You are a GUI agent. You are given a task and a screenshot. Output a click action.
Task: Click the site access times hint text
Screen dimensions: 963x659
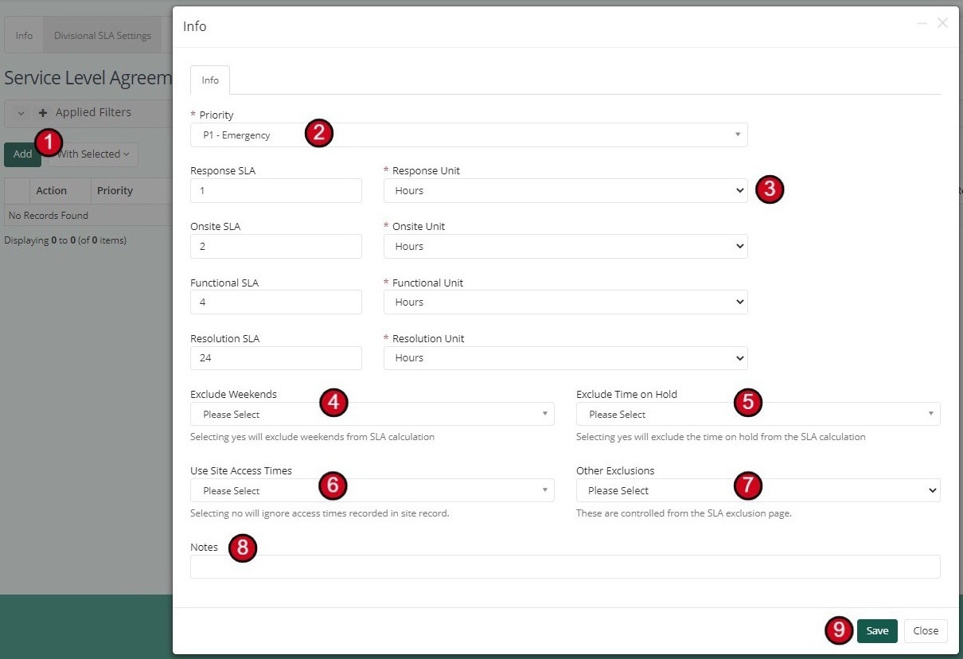[320, 513]
